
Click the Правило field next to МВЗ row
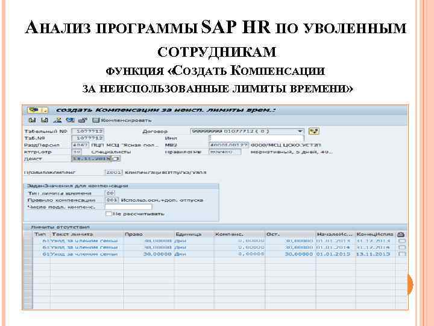pyautogui.click(x=225, y=152)
